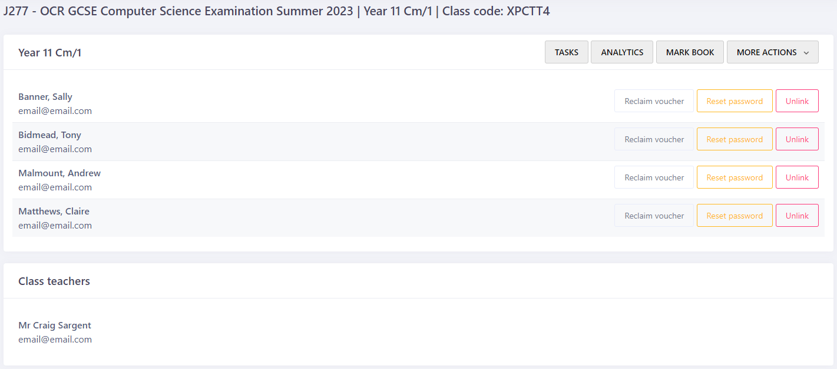This screenshot has height=369, width=837.
Task: Open the TASKS button
Action: pyautogui.click(x=566, y=52)
